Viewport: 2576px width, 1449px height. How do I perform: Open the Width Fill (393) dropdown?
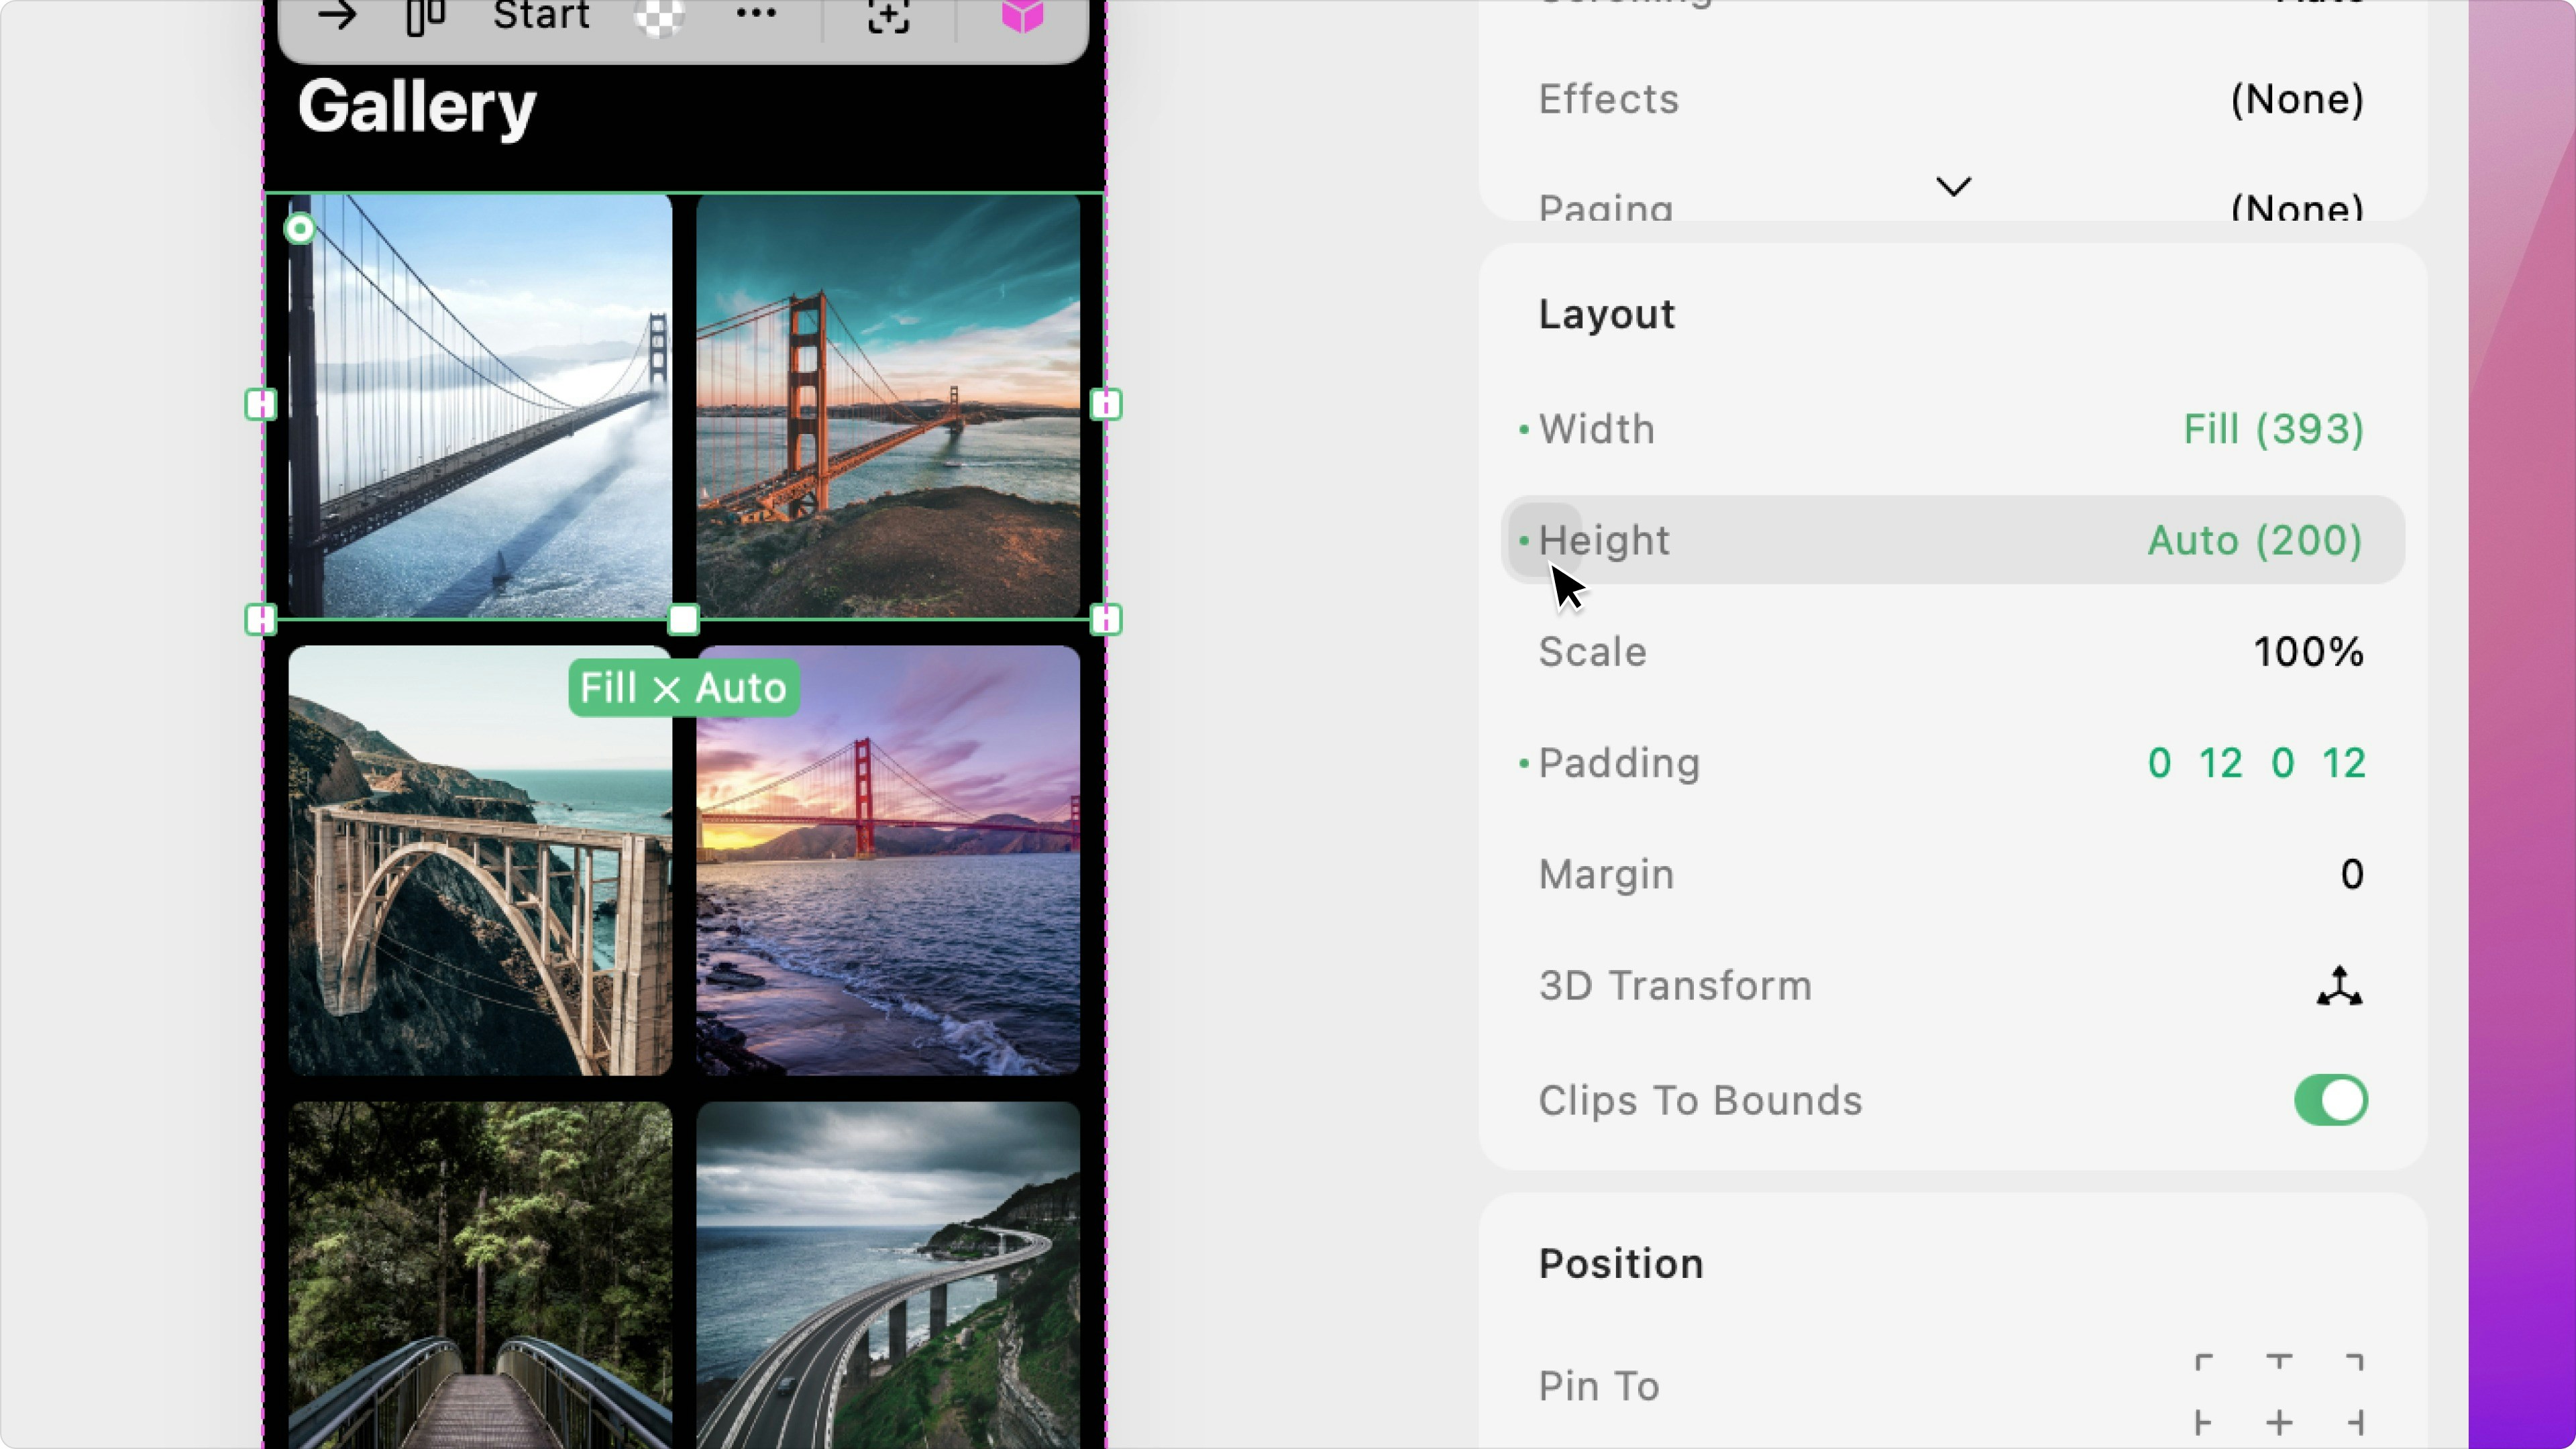(2272, 429)
